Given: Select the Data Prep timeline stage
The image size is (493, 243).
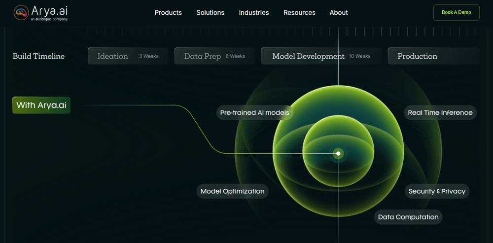Looking at the screenshot, I should (x=214, y=56).
